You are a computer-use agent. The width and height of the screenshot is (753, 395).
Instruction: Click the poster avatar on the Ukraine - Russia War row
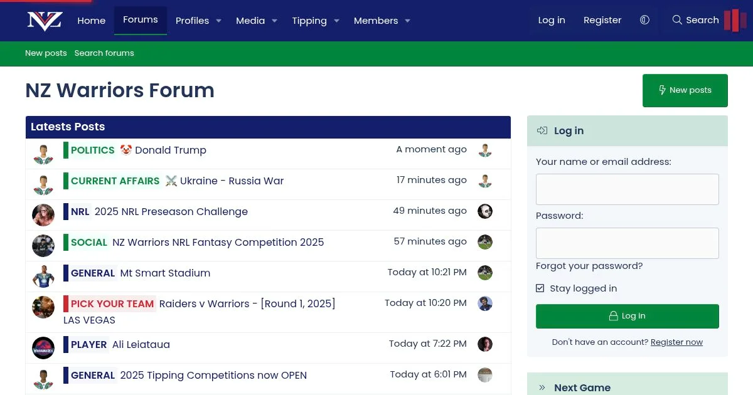43,184
